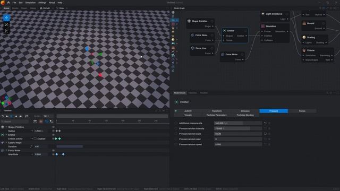Switch to the Scene tab

pos(6,8)
